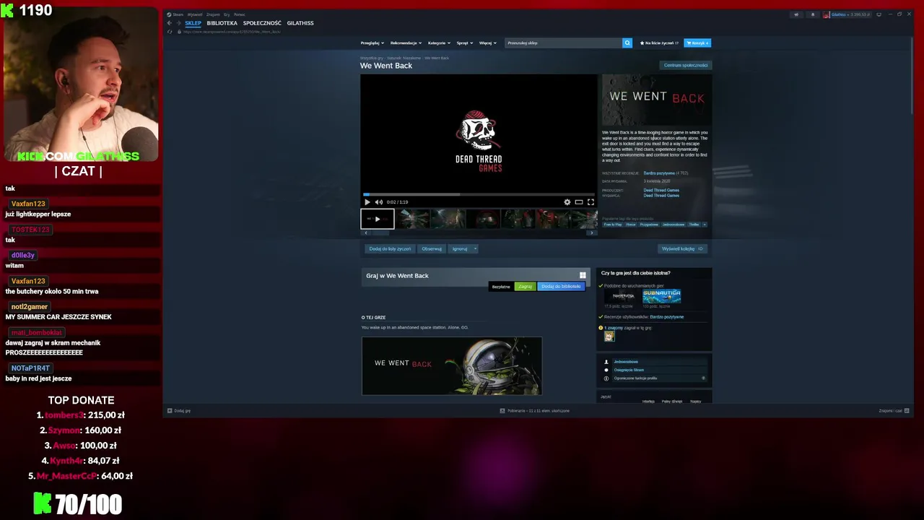Expand the Rekomendacje dropdown

click(406, 43)
